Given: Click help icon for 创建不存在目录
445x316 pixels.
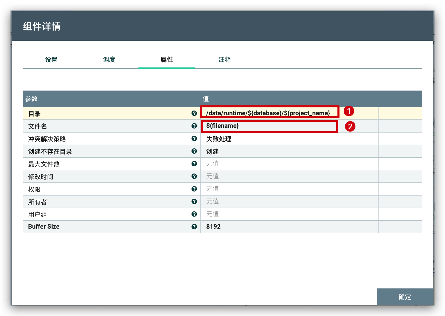Looking at the screenshot, I should tap(194, 151).
